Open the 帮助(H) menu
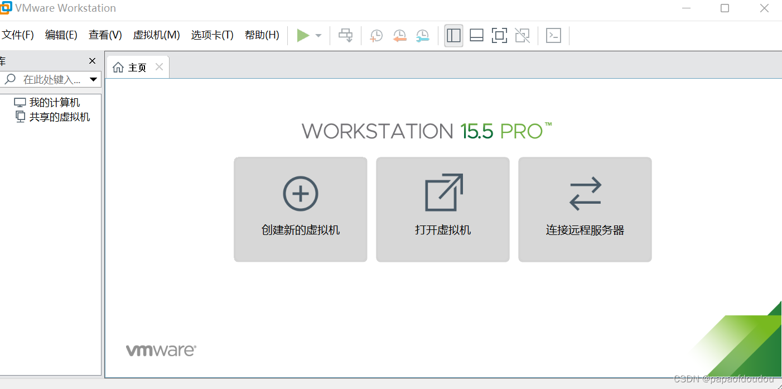 [x=262, y=35]
